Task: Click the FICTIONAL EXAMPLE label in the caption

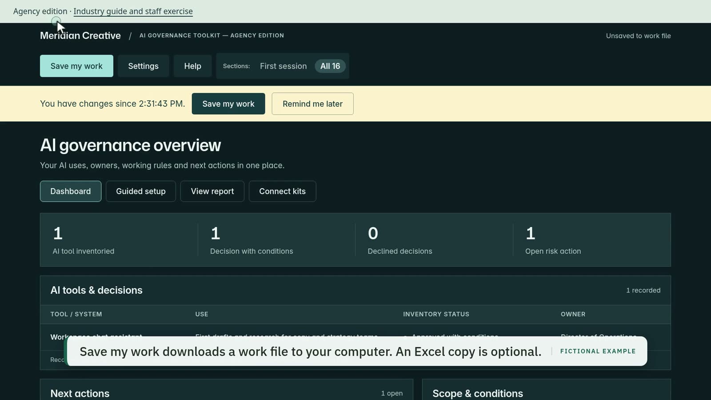Action: 598,351
